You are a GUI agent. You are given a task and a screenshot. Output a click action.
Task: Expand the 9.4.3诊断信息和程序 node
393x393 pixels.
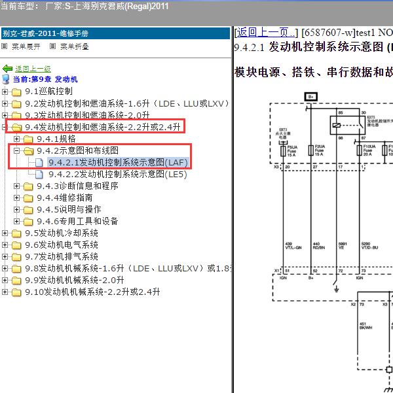pyautogui.click(x=16, y=186)
